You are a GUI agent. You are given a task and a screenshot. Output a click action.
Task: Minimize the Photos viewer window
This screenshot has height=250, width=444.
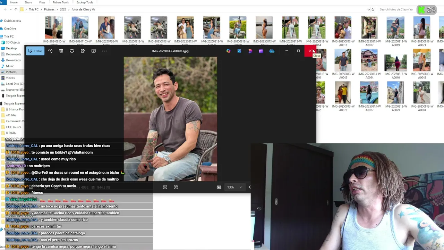click(x=287, y=51)
